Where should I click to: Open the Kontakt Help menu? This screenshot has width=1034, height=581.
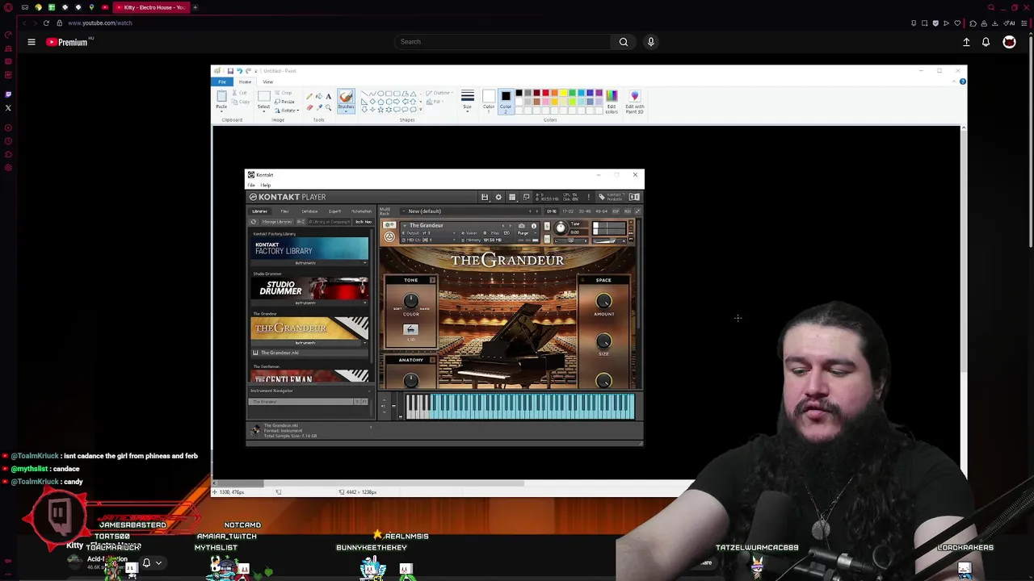[x=265, y=185]
